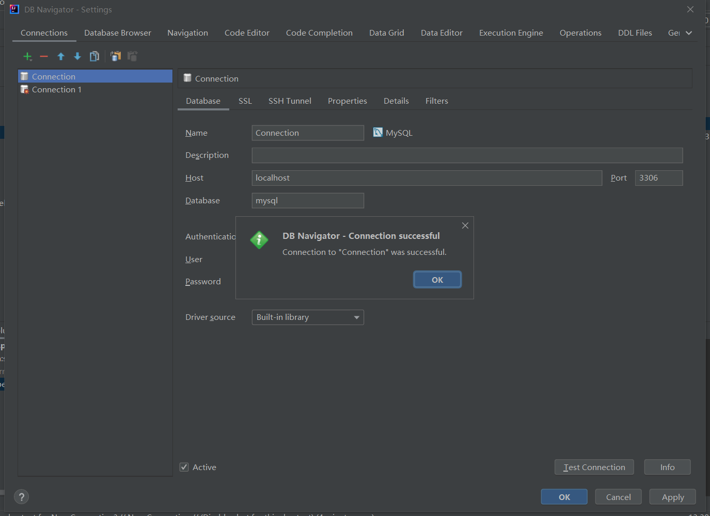Remove the selected connection using the minus icon
710x516 pixels.
[44, 56]
